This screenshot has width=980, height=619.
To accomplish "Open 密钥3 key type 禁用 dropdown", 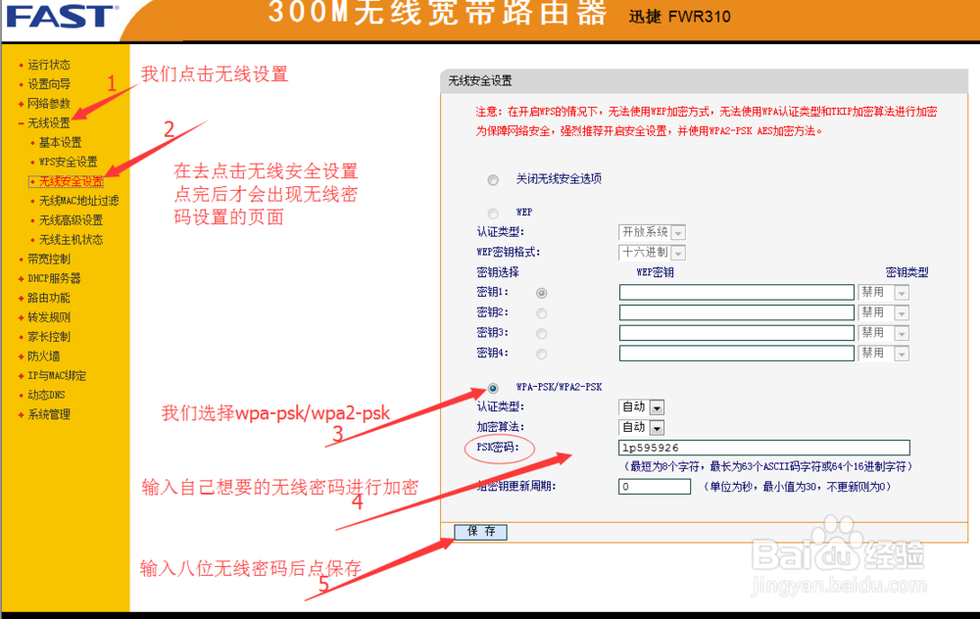I will (x=883, y=333).
